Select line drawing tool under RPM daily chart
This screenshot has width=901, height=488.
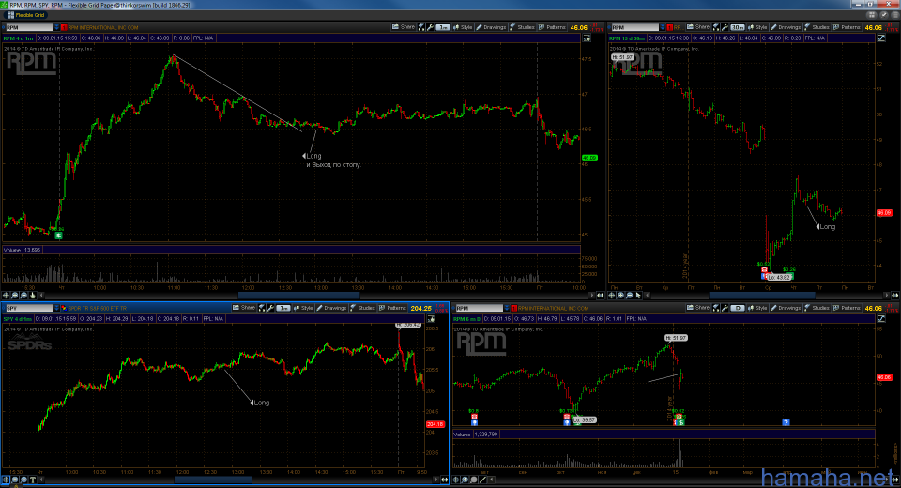pyautogui.click(x=482, y=480)
